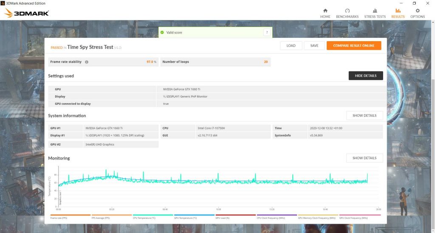Click the System information heading
The width and height of the screenshot is (435, 233).
(67, 116)
